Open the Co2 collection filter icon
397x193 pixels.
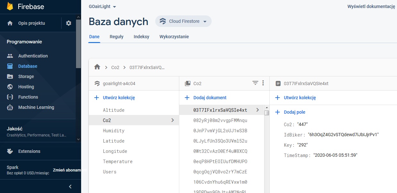point(255,83)
